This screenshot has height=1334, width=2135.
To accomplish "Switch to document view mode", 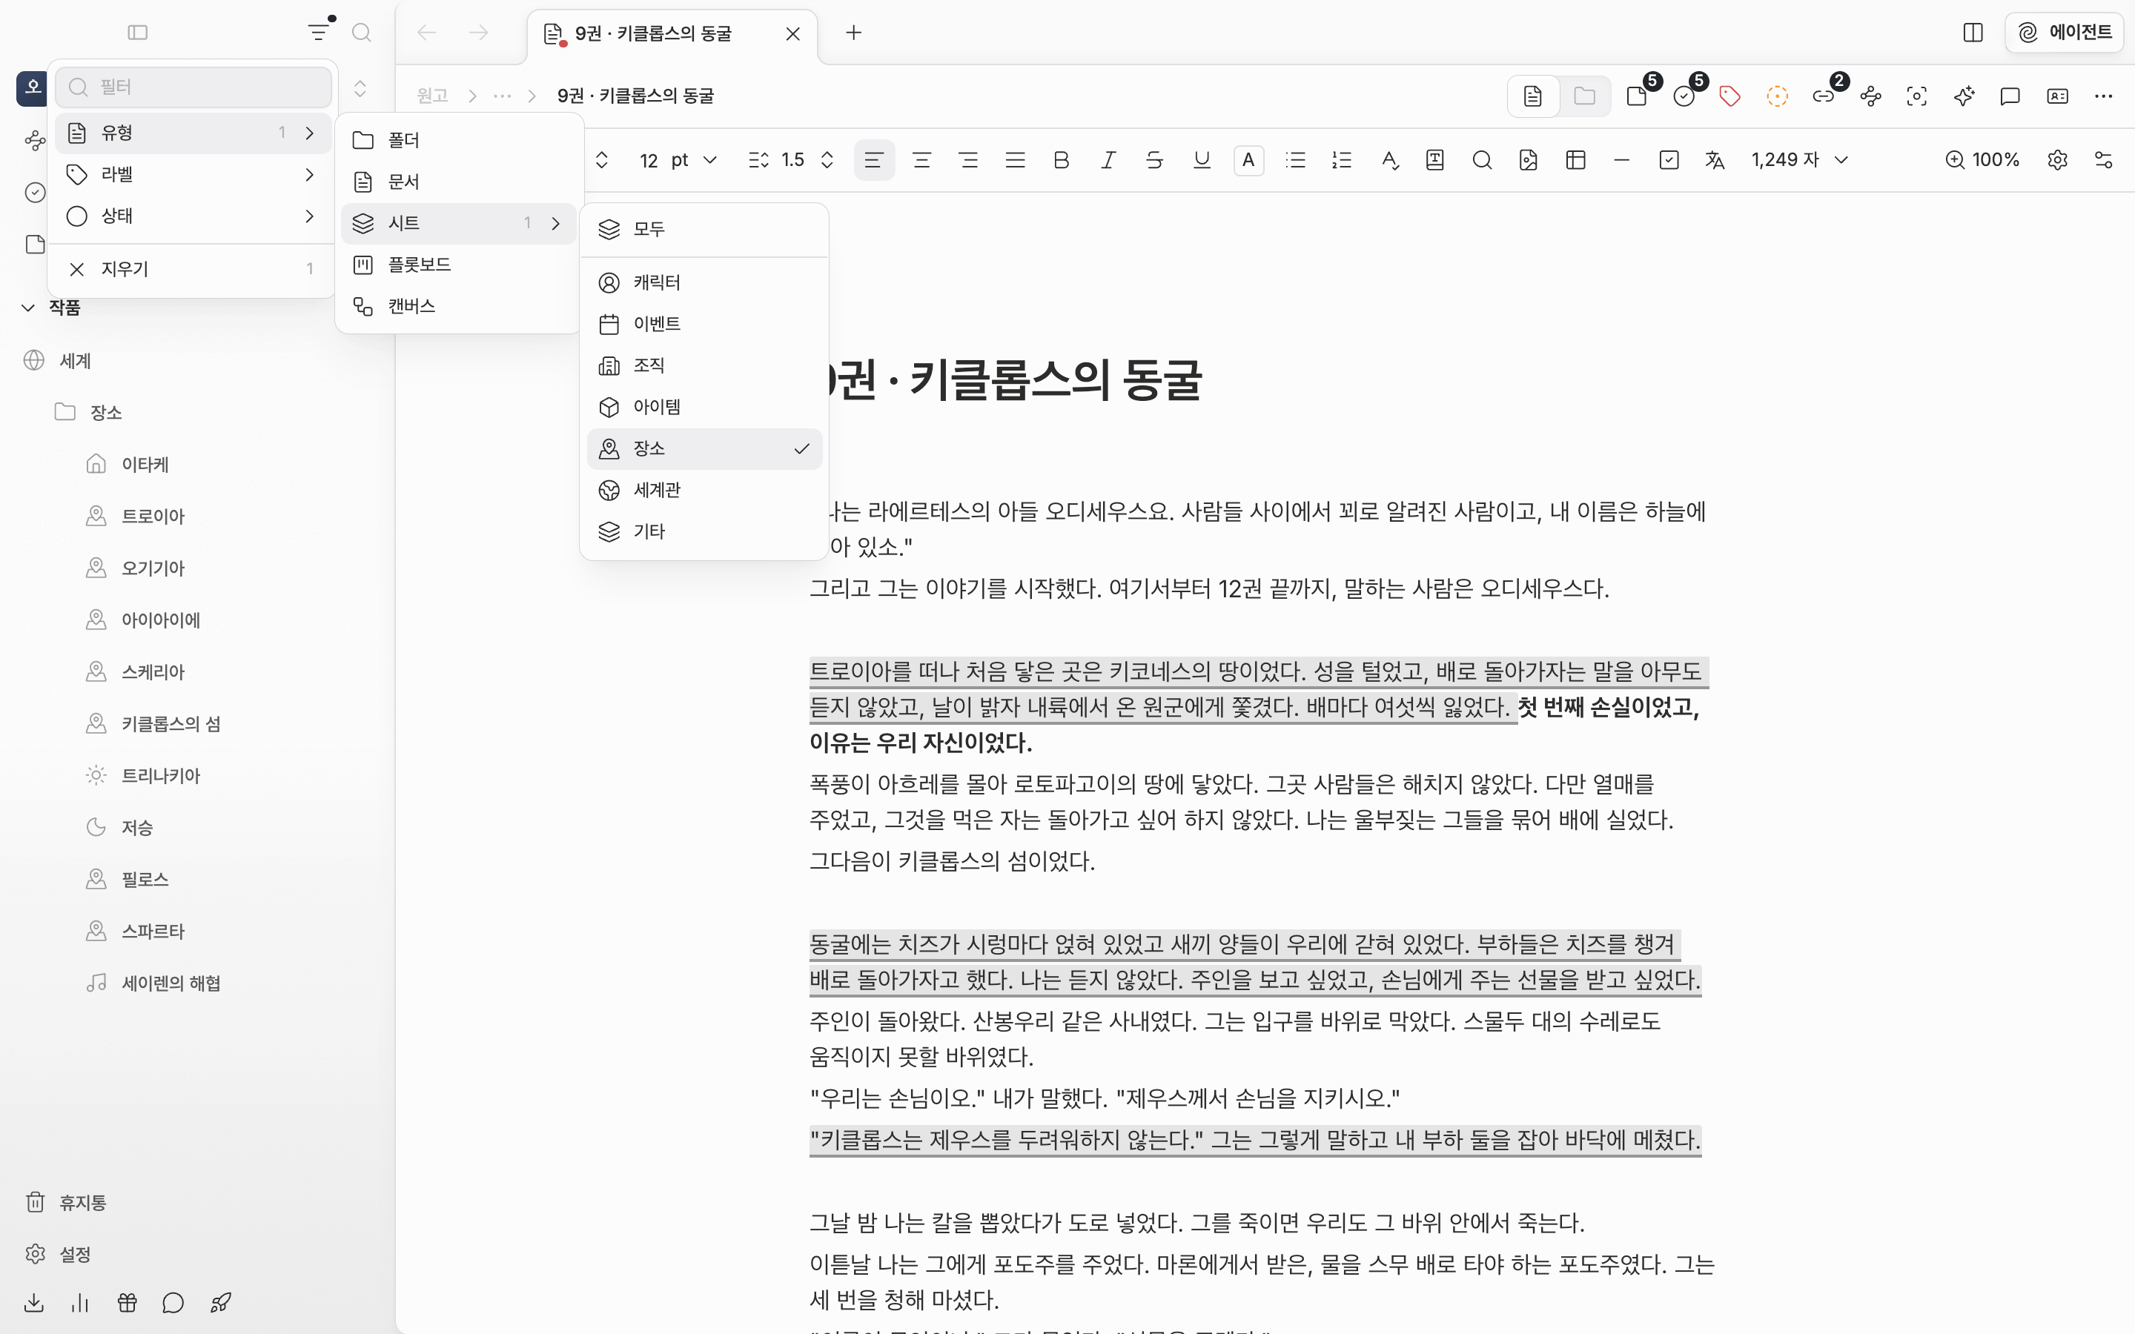I will [x=1532, y=96].
